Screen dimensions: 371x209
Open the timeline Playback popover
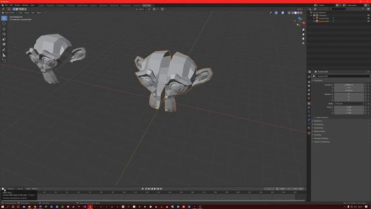[12, 189]
